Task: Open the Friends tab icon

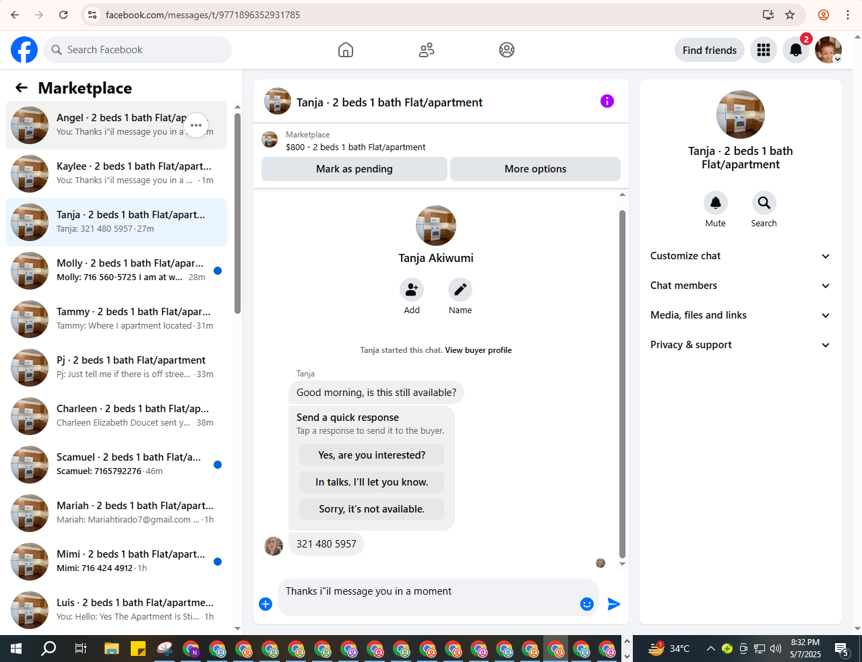Action: 427,50
